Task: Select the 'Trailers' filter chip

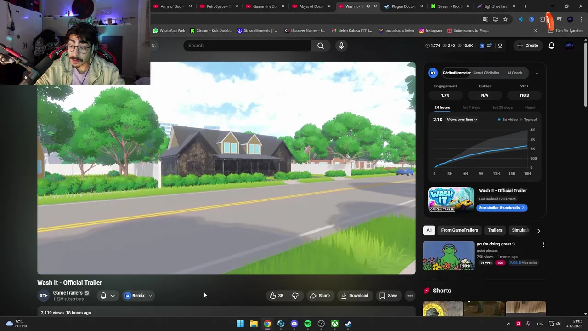Action: [x=495, y=230]
